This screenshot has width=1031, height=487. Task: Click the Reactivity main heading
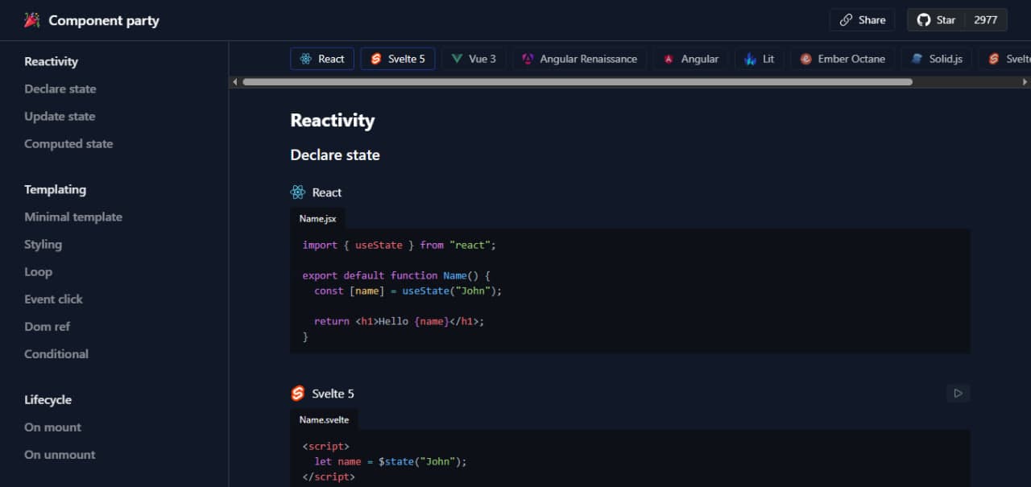click(x=333, y=121)
